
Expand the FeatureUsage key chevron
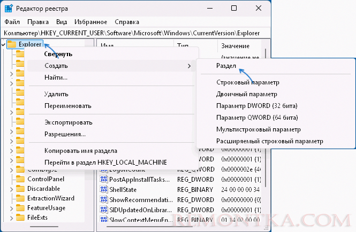(x=11, y=208)
